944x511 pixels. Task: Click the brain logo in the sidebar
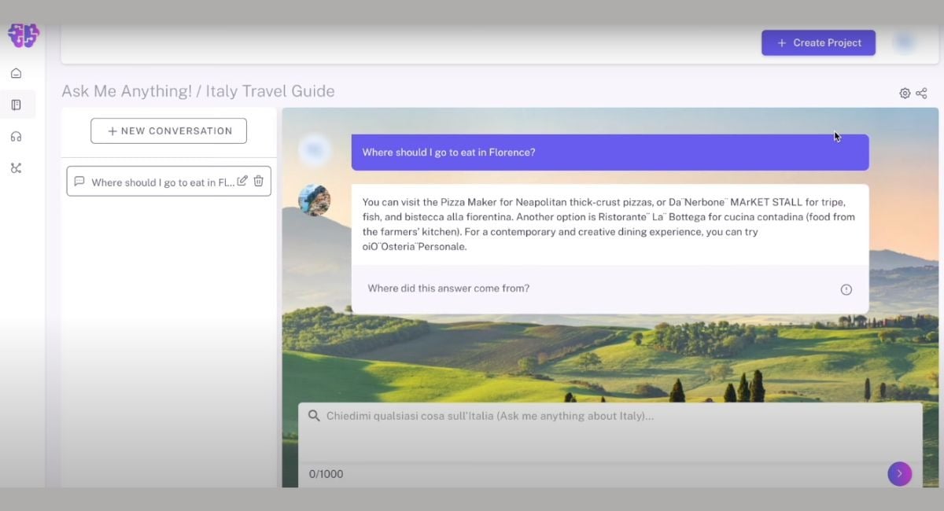[x=23, y=35]
